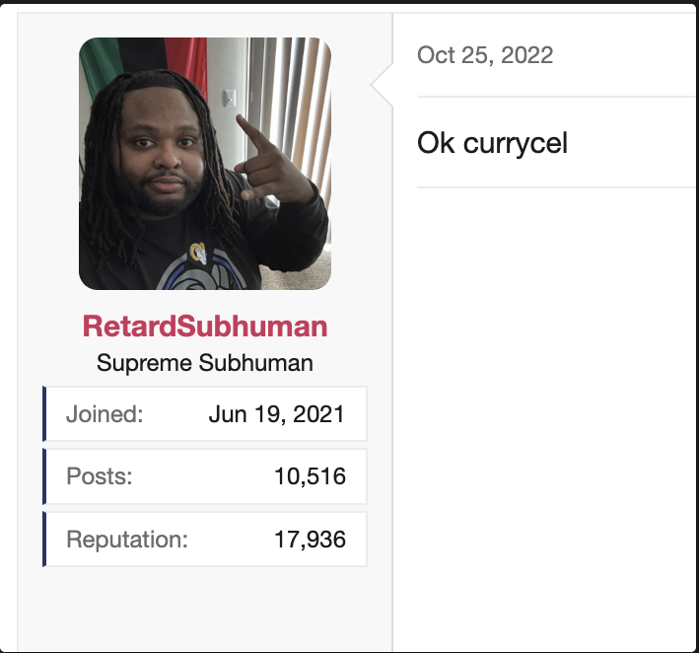Click the empty post body below message
Screen dimensions: 699x653
(x=545, y=419)
